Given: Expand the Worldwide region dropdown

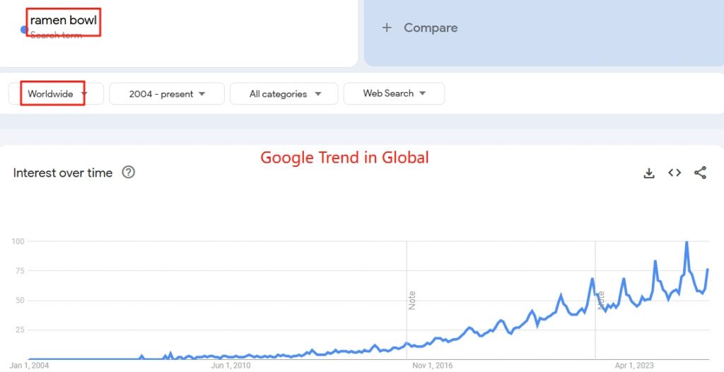Looking at the screenshot, I should (x=57, y=94).
